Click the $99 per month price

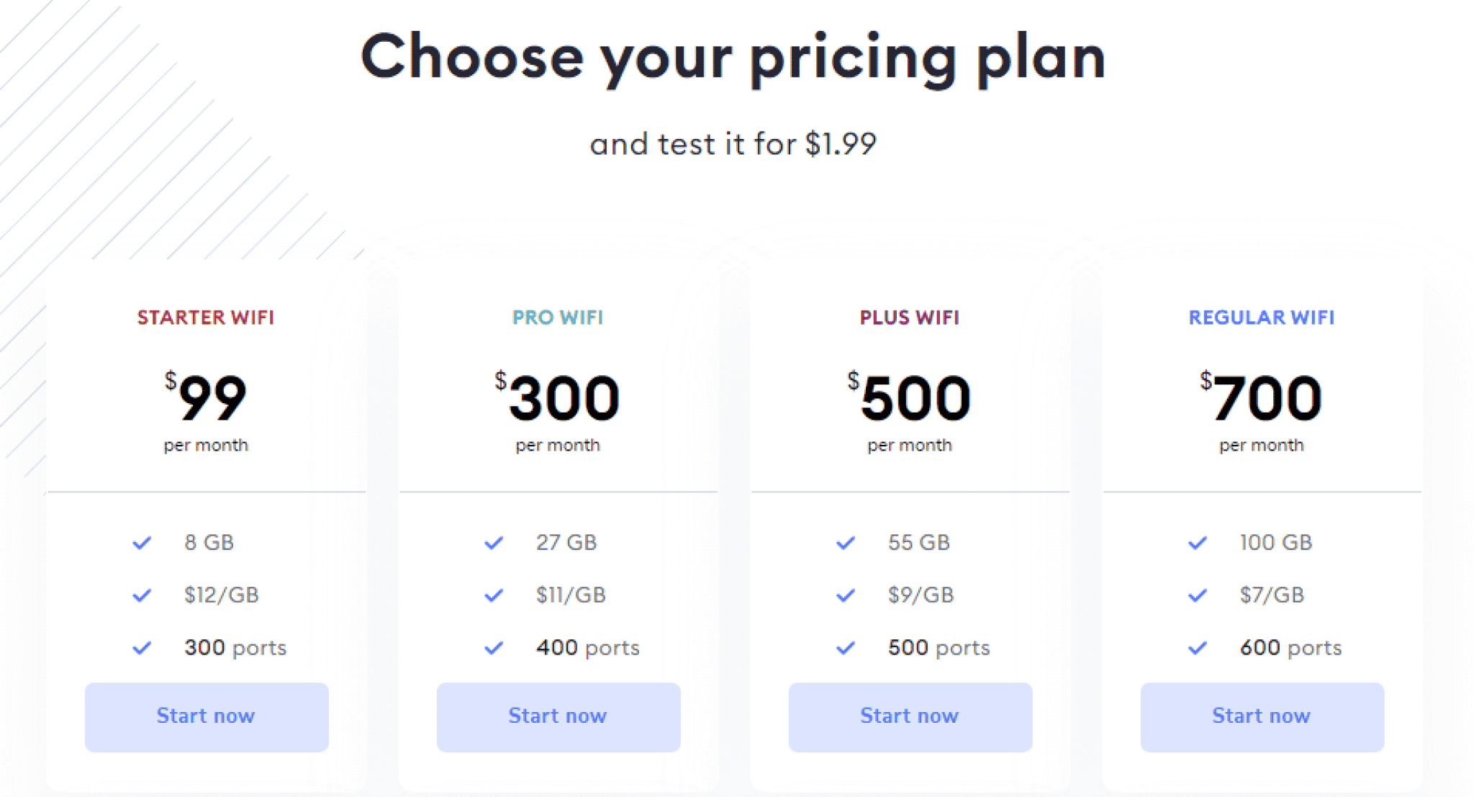[x=206, y=412]
